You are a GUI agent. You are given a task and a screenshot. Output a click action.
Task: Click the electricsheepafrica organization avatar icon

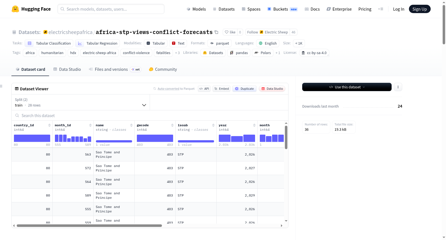click(x=45, y=32)
